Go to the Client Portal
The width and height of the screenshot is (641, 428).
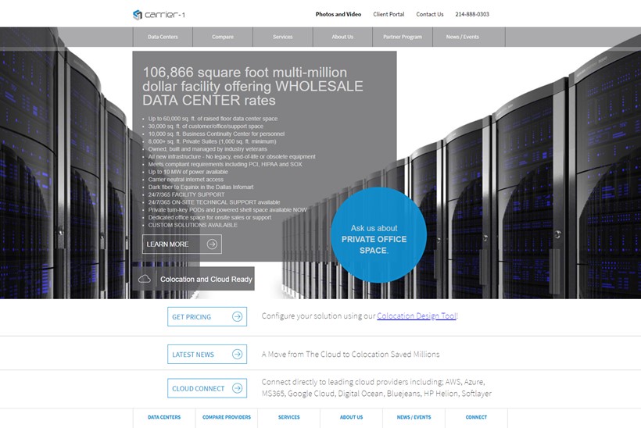point(389,14)
